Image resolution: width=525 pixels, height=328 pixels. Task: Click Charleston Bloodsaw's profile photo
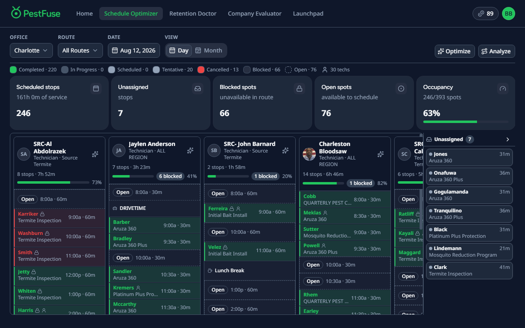click(309, 154)
